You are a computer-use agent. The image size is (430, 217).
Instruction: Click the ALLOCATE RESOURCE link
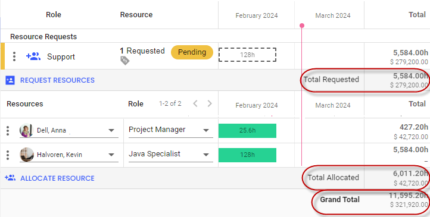pyautogui.click(x=57, y=178)
